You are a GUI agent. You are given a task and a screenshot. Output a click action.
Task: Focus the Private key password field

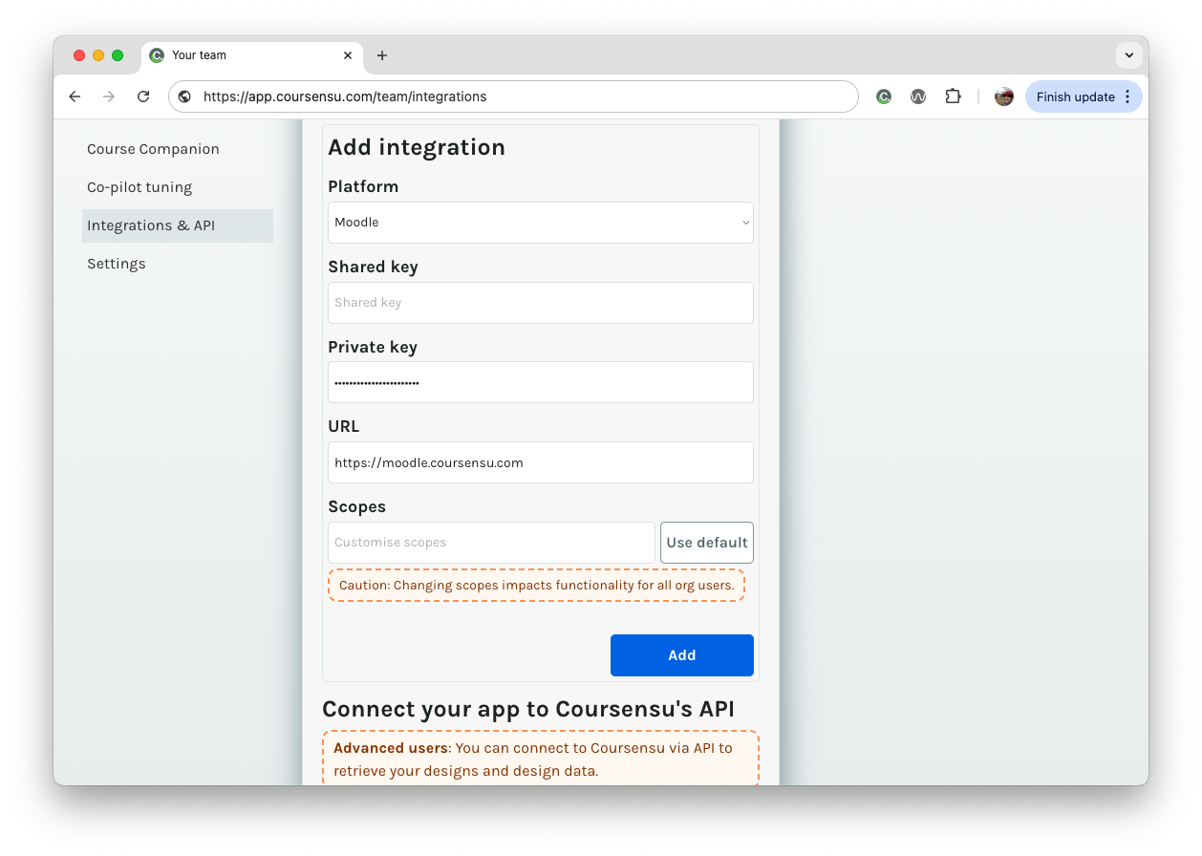(x=541, y=382)
